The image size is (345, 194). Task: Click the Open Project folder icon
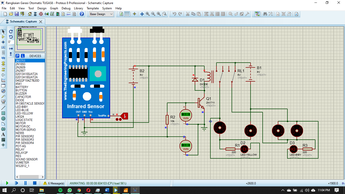(11, 14)
